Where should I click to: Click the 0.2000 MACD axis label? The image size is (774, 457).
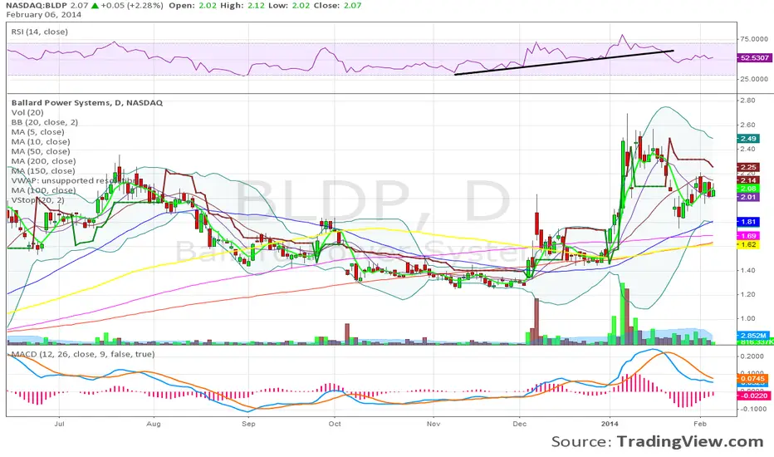tap(753, 356)
